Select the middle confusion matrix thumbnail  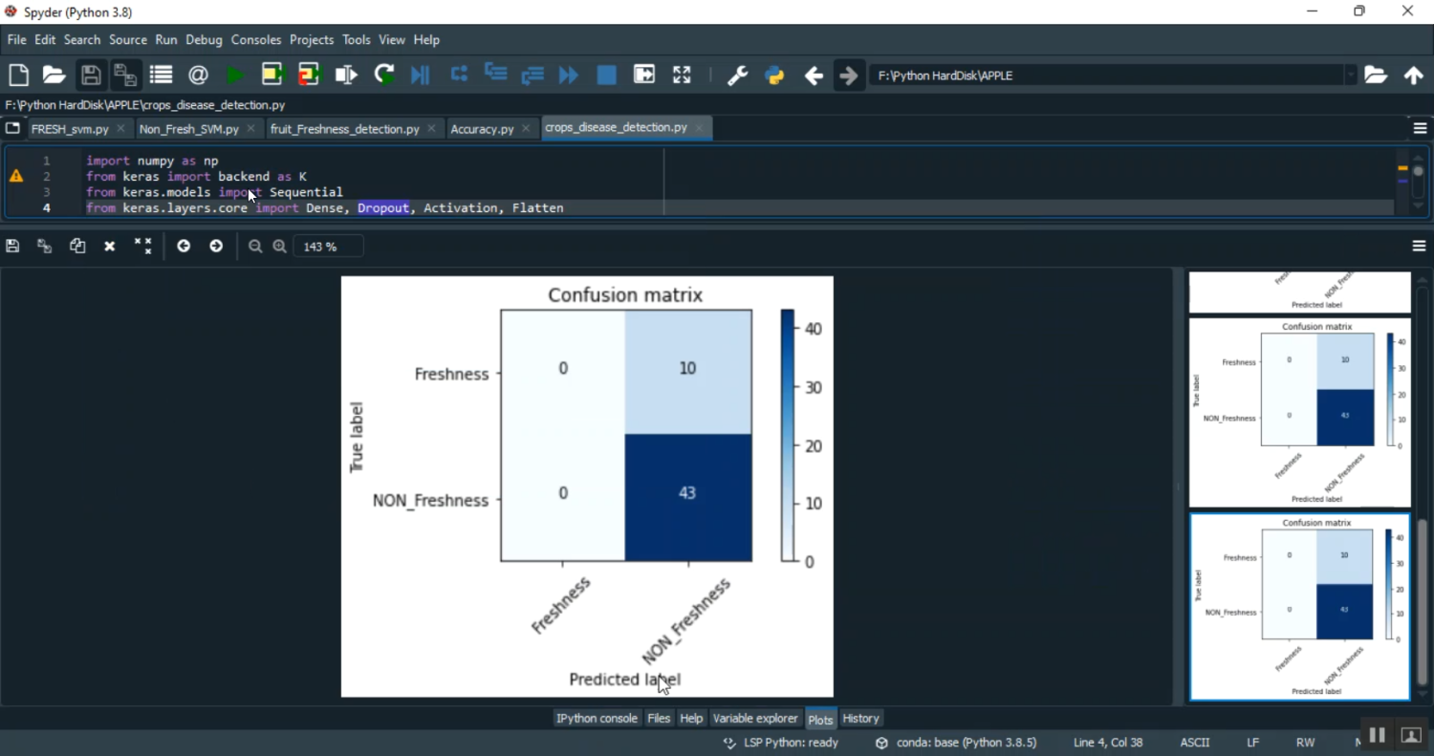coord(1299,412)
